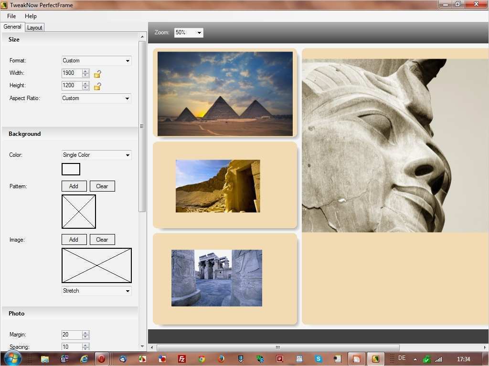Open the background color swatch
The image size is (489, 366).
71,169
